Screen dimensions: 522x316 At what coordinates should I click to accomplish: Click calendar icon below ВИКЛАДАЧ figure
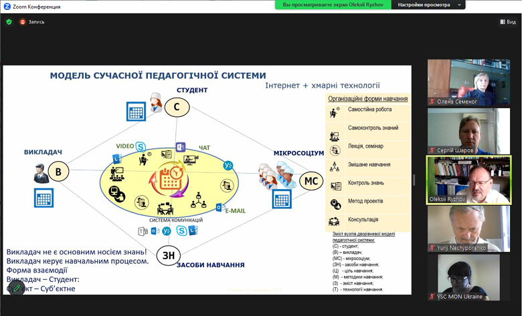point(43,198)
